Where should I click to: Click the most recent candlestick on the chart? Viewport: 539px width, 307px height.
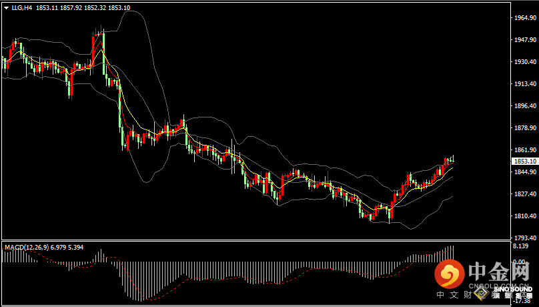pyautogui.click(x=453, y=160)
